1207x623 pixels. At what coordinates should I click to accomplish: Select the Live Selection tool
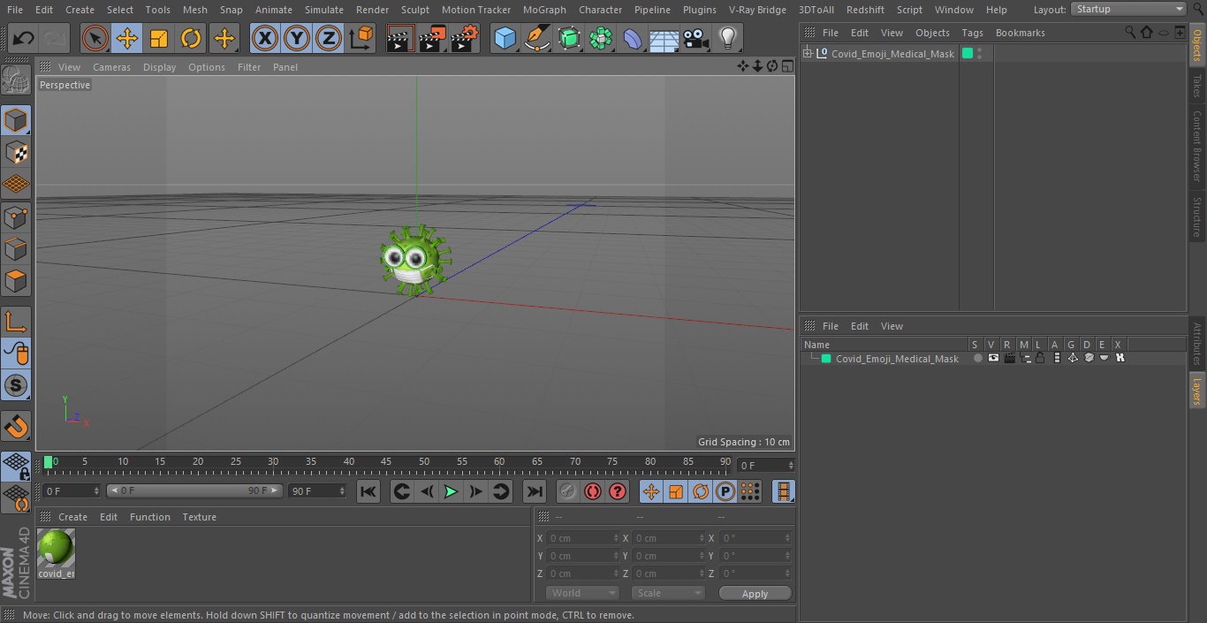95,38
